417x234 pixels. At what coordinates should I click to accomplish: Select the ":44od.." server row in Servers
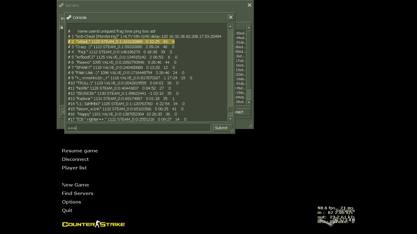point(241,38)
